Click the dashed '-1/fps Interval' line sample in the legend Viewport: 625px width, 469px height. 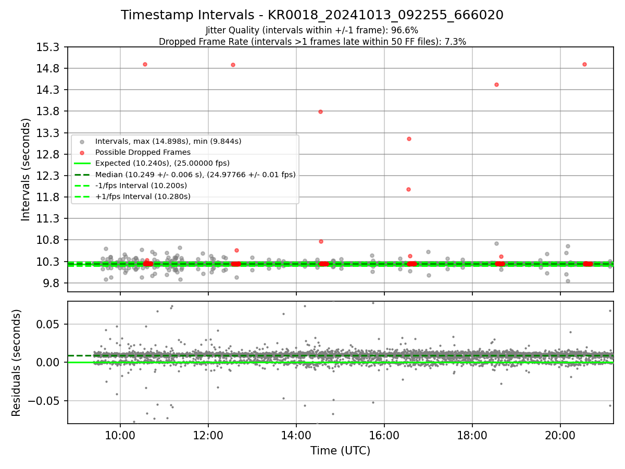(x=82, y=186)
